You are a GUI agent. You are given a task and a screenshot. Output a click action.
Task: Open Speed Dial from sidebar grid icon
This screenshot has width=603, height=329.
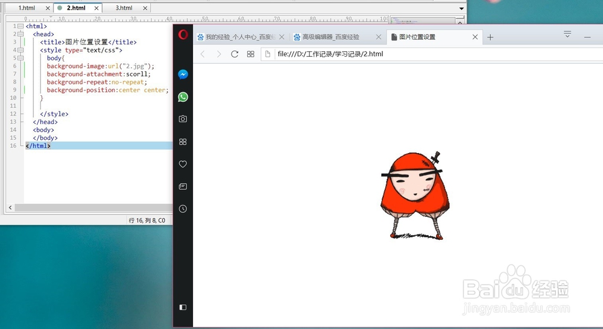[x=183, y=142]
